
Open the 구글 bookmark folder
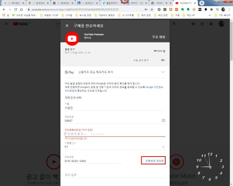coord(175,15)
